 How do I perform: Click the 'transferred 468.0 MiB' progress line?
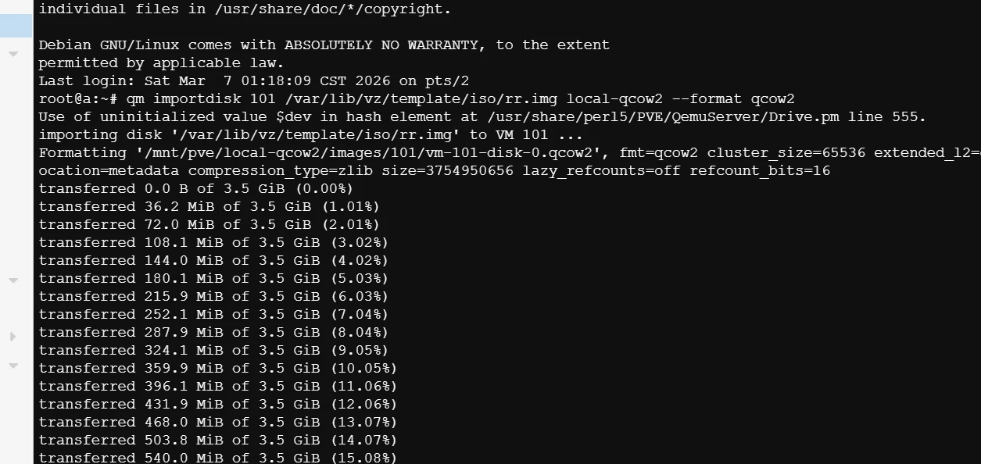pos(217,422)
